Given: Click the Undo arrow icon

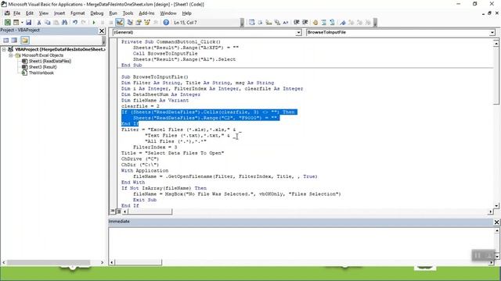Looking at the screenshot, I should [x=75, y=23].
